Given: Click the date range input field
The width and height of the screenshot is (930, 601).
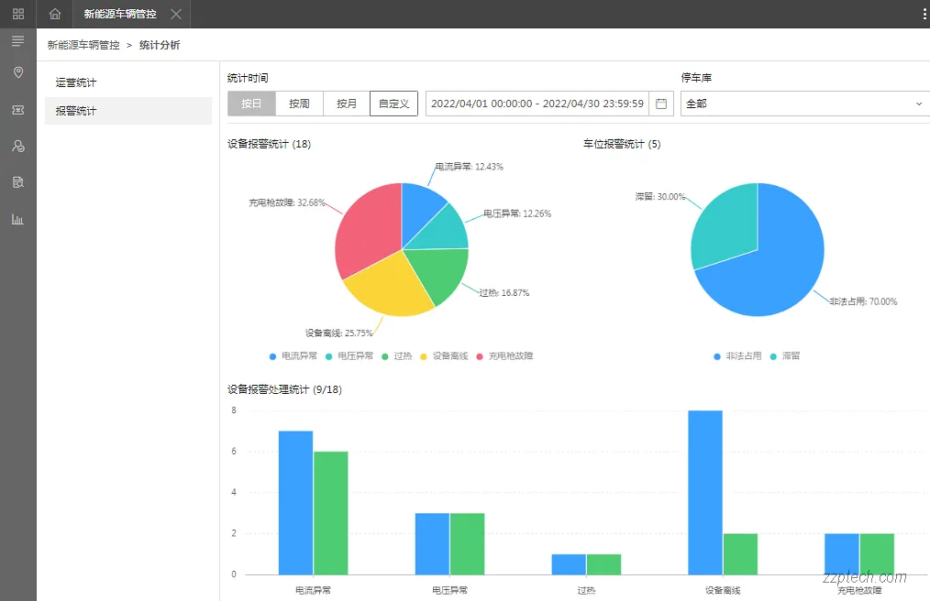Looking at the screenshot, I should tap(537, 104).
